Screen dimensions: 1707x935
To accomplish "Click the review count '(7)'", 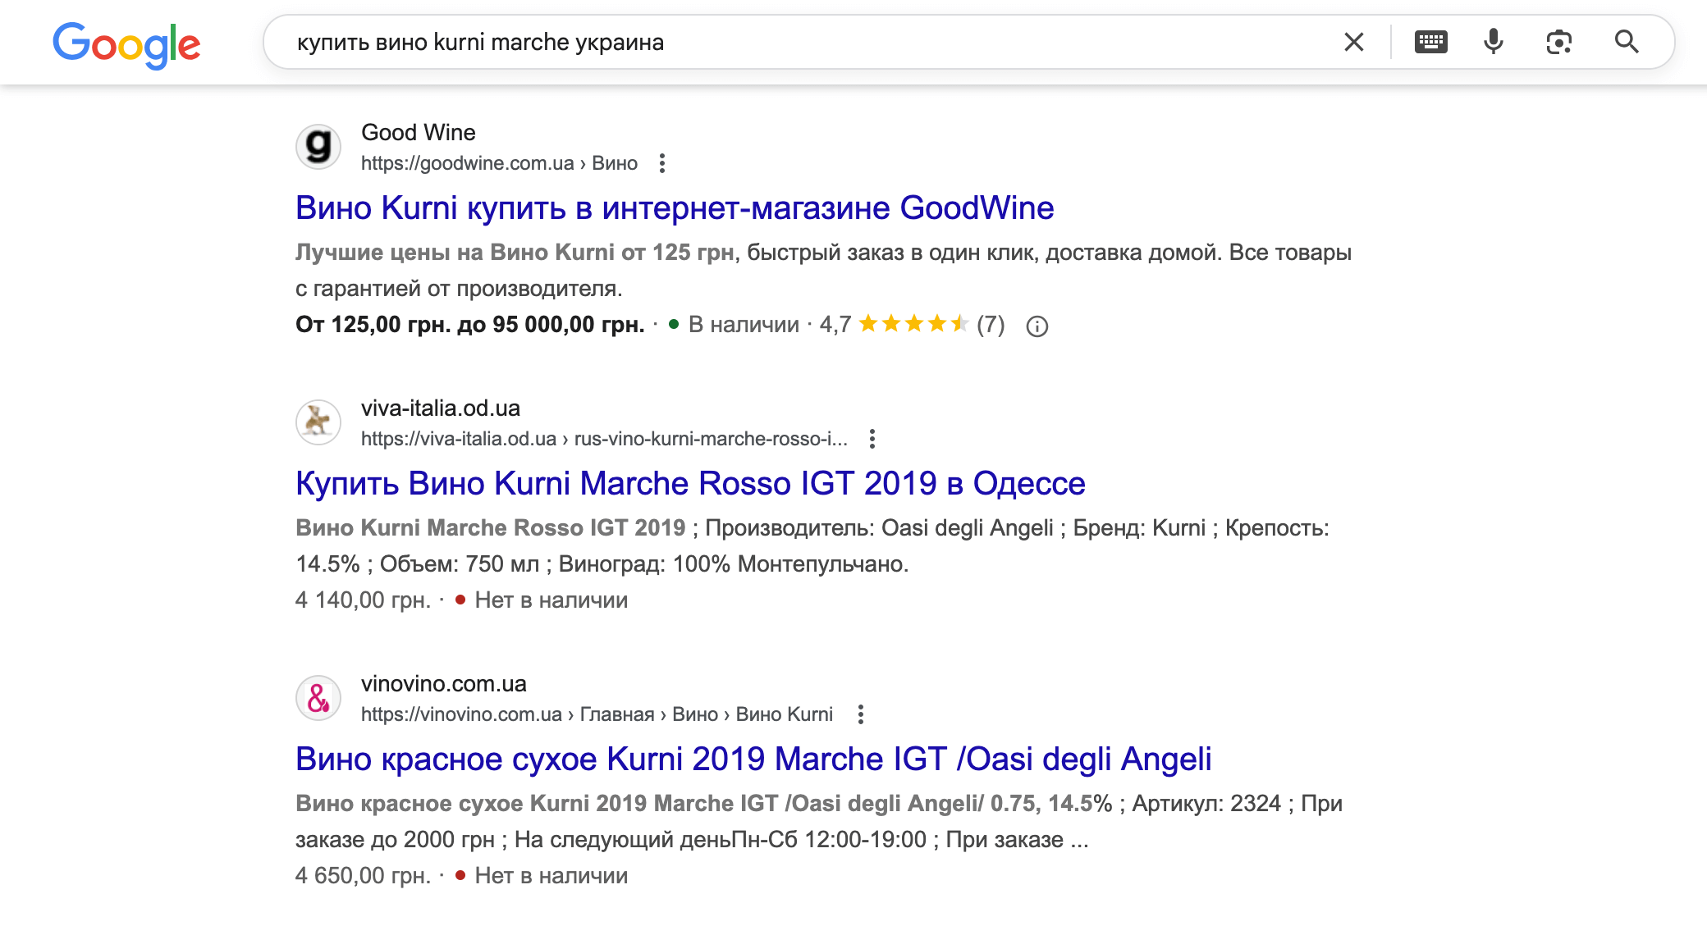I will (x=991, y=325).
